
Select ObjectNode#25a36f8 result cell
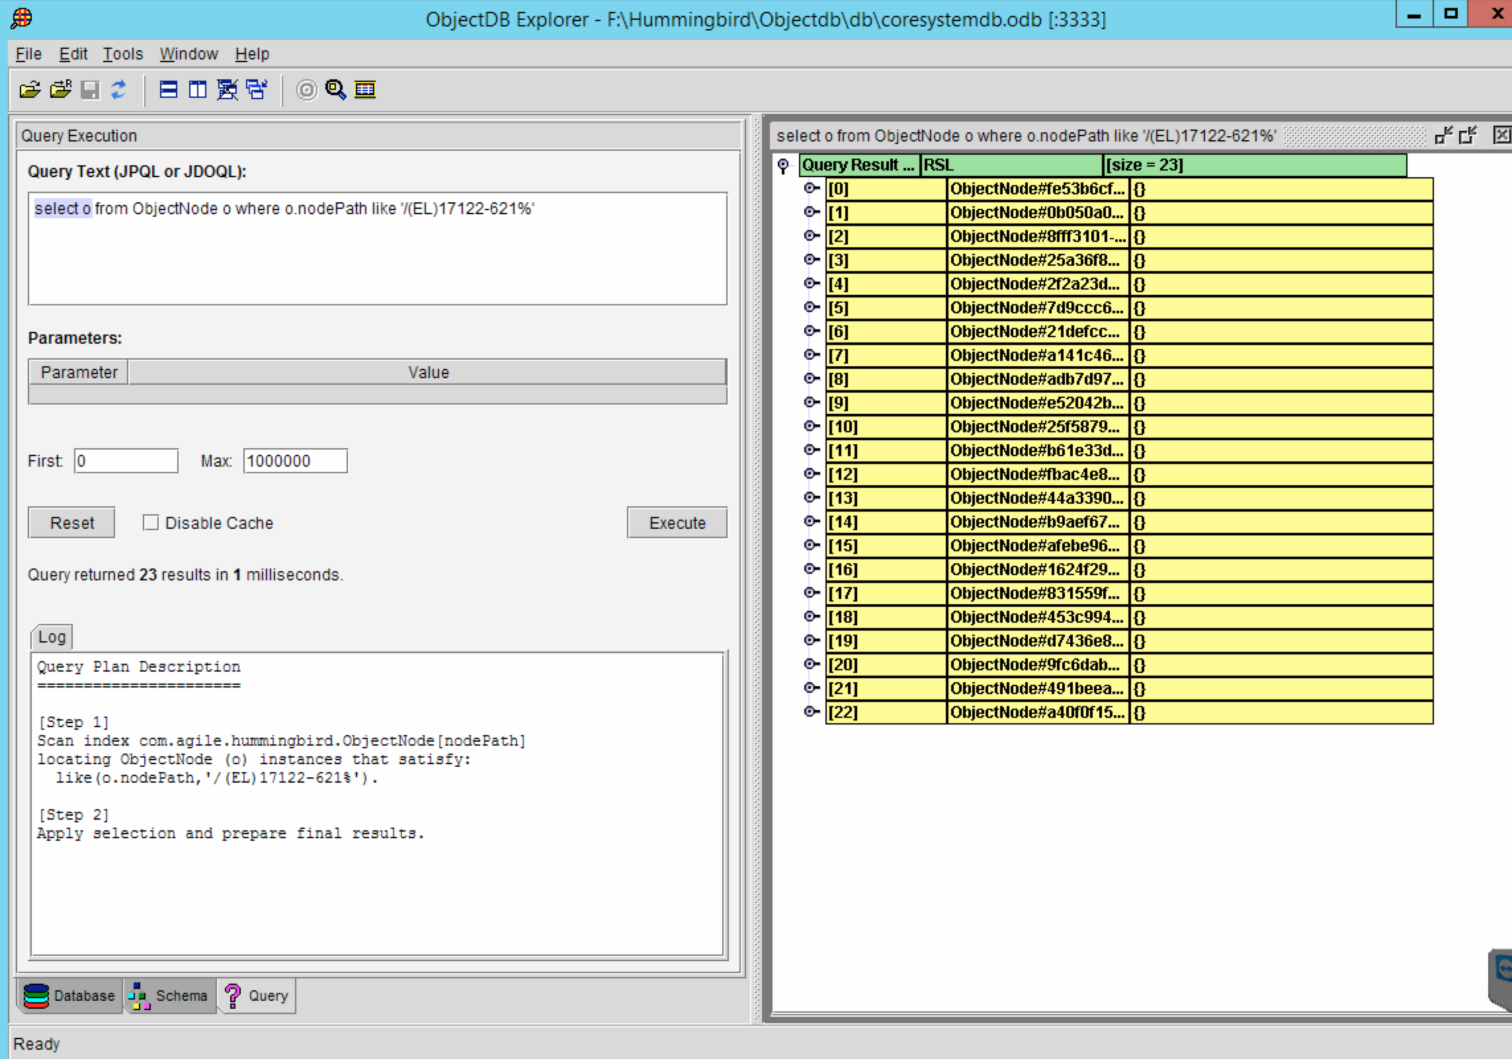point(1037,260)
